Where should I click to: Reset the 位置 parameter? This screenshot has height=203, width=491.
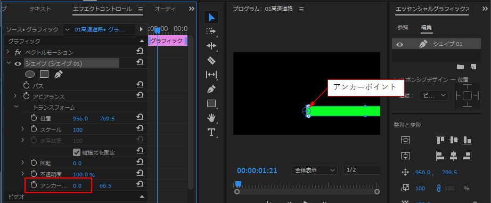point(140,118)
